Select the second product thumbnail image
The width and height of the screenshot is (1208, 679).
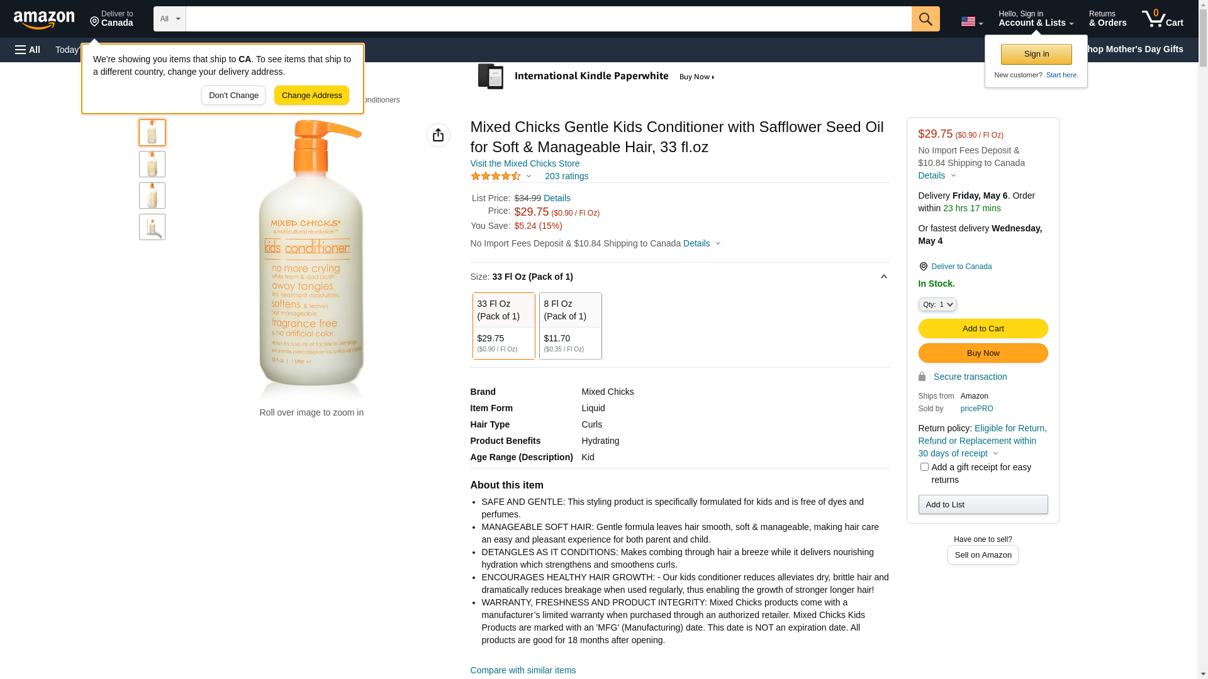coord(152,164)
